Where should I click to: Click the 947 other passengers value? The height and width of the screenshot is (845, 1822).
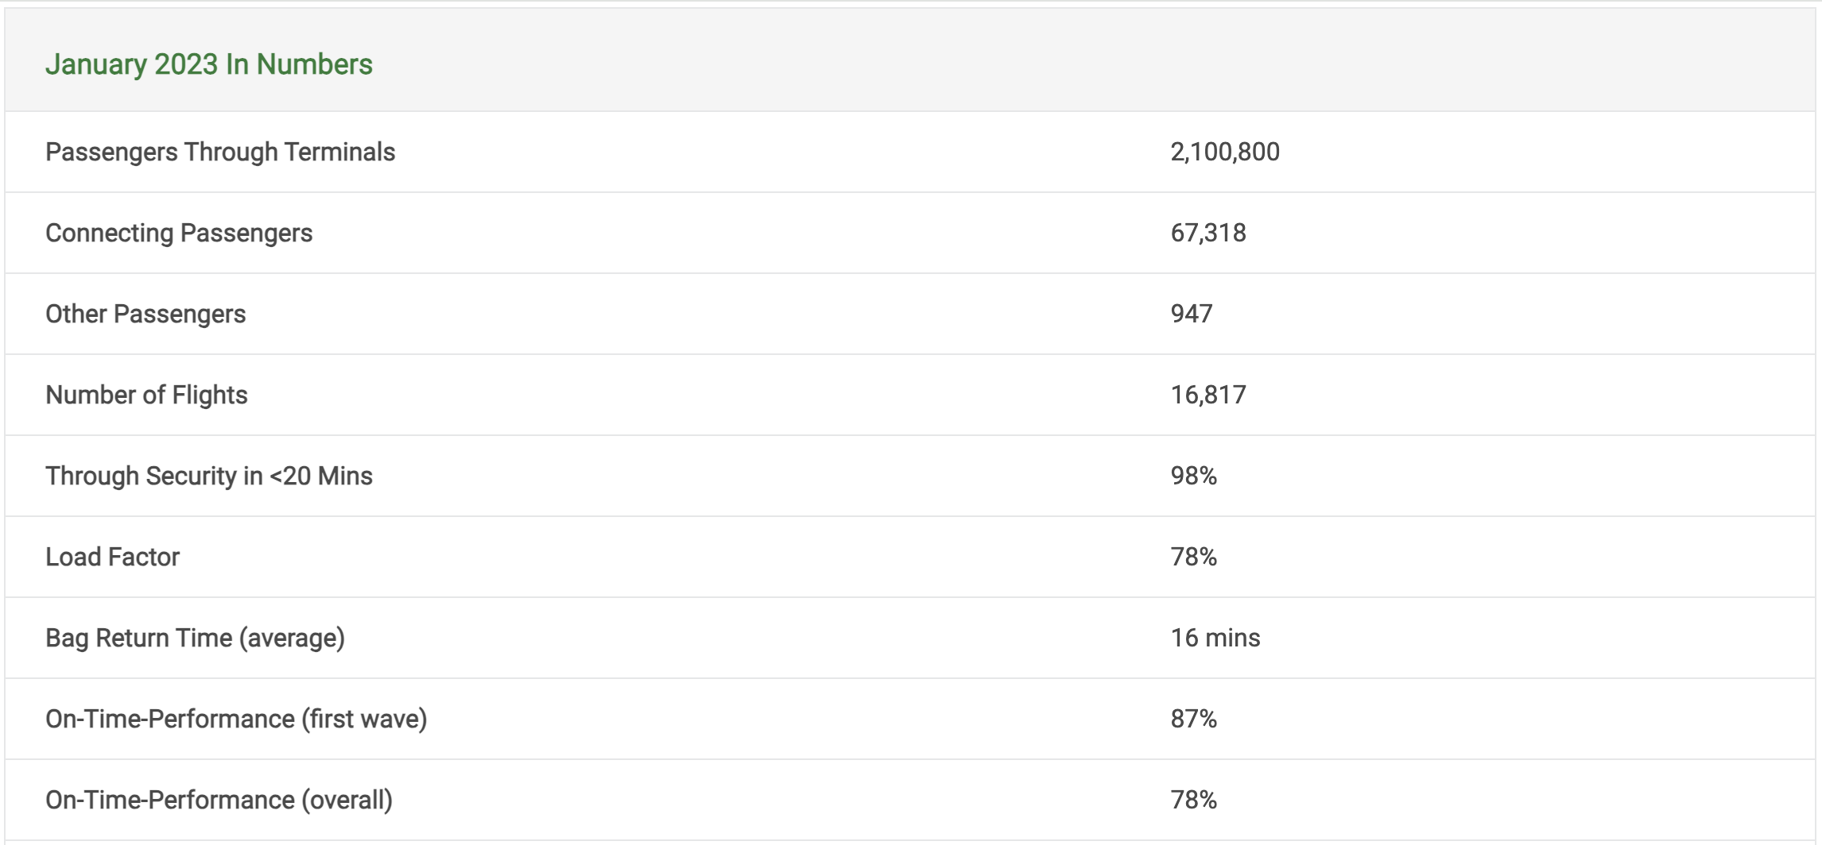click(x=1192, y=314)
